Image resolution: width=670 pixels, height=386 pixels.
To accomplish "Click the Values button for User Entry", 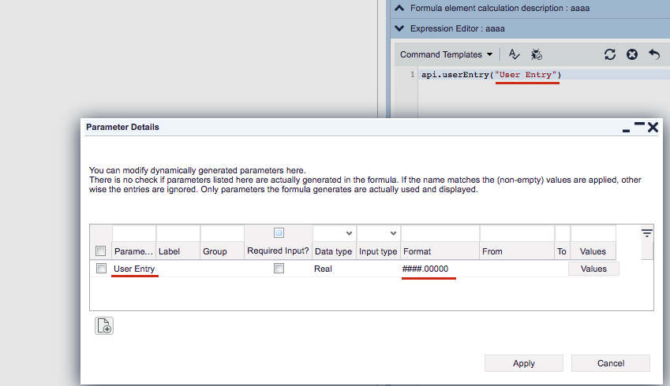I will (x=593, y=269).
